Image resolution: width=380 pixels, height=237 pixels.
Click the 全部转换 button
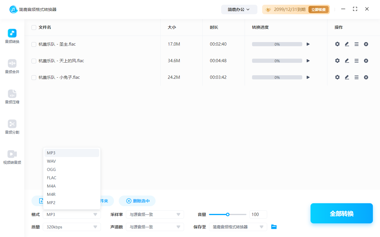click(341, 213)
